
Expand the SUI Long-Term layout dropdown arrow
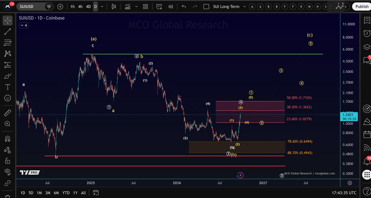245,6
